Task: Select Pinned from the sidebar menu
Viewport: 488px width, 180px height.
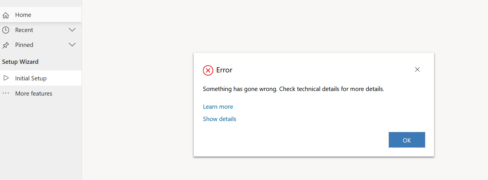Action: pos(24,45)
